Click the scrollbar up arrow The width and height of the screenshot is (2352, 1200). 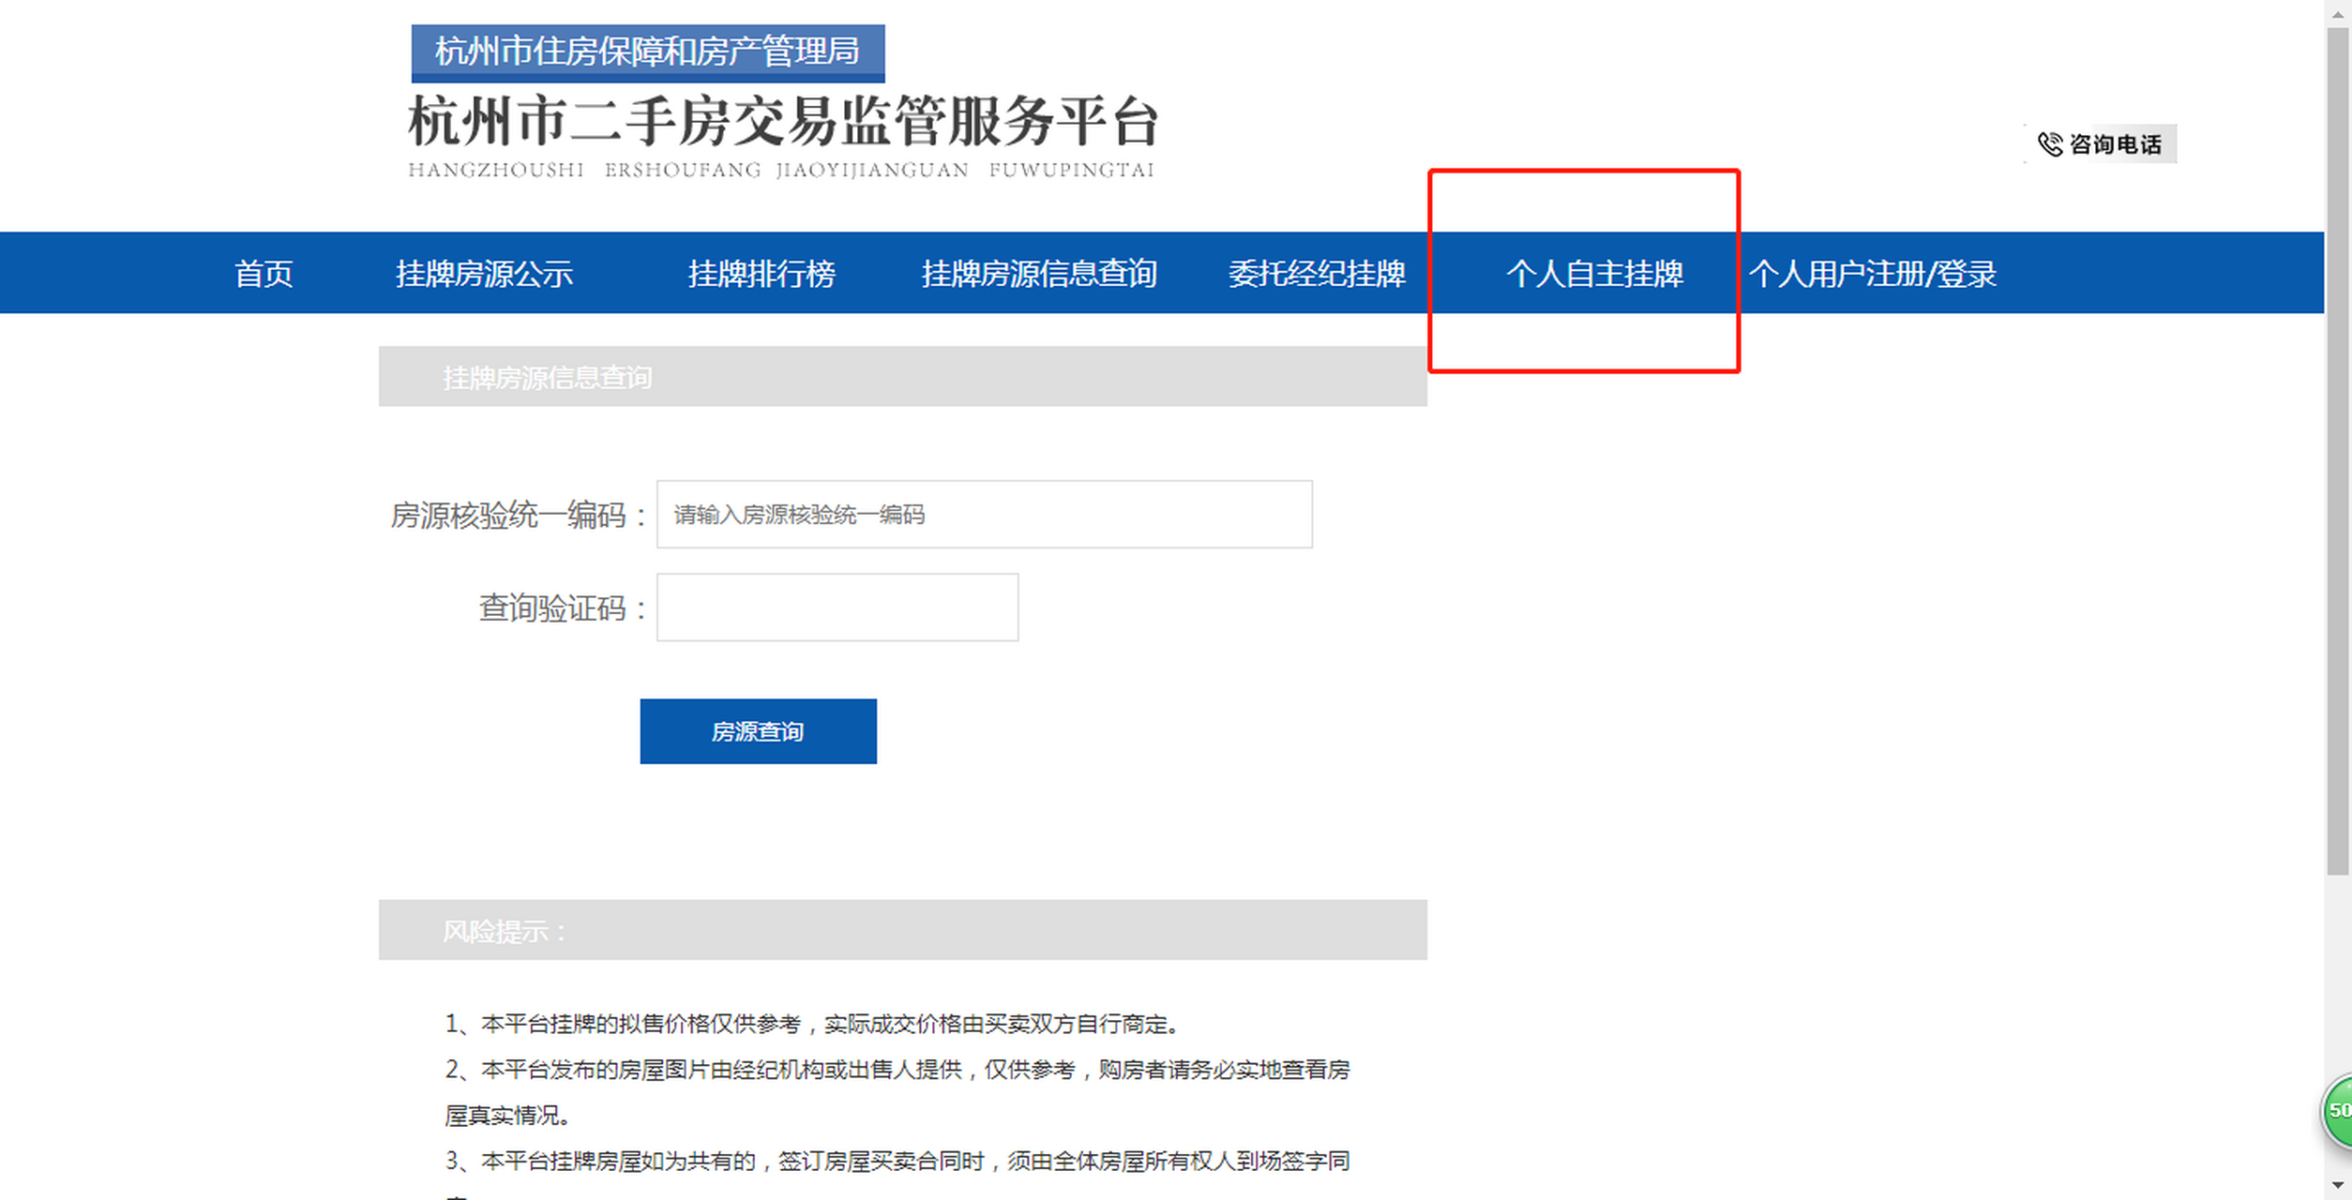[2338, 13]
